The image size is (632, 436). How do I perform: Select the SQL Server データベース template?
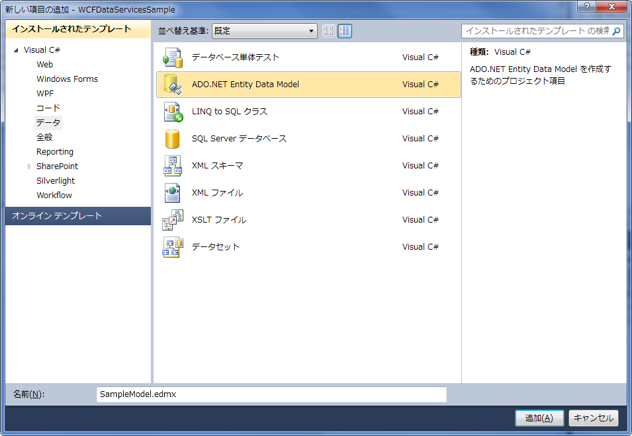[308, 139]
